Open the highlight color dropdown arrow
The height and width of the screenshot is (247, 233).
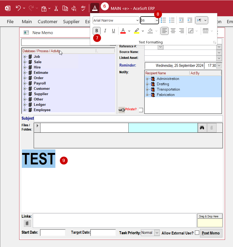[x=143, y=31]
